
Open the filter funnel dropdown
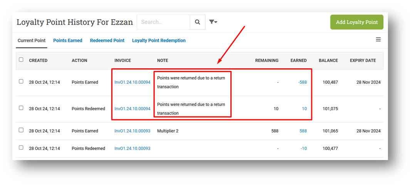pyautogui.click(x=213, y=22)
